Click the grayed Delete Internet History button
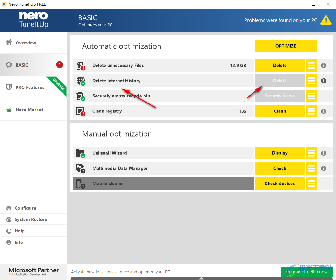336x280 pixels. [x=280, y=81]
